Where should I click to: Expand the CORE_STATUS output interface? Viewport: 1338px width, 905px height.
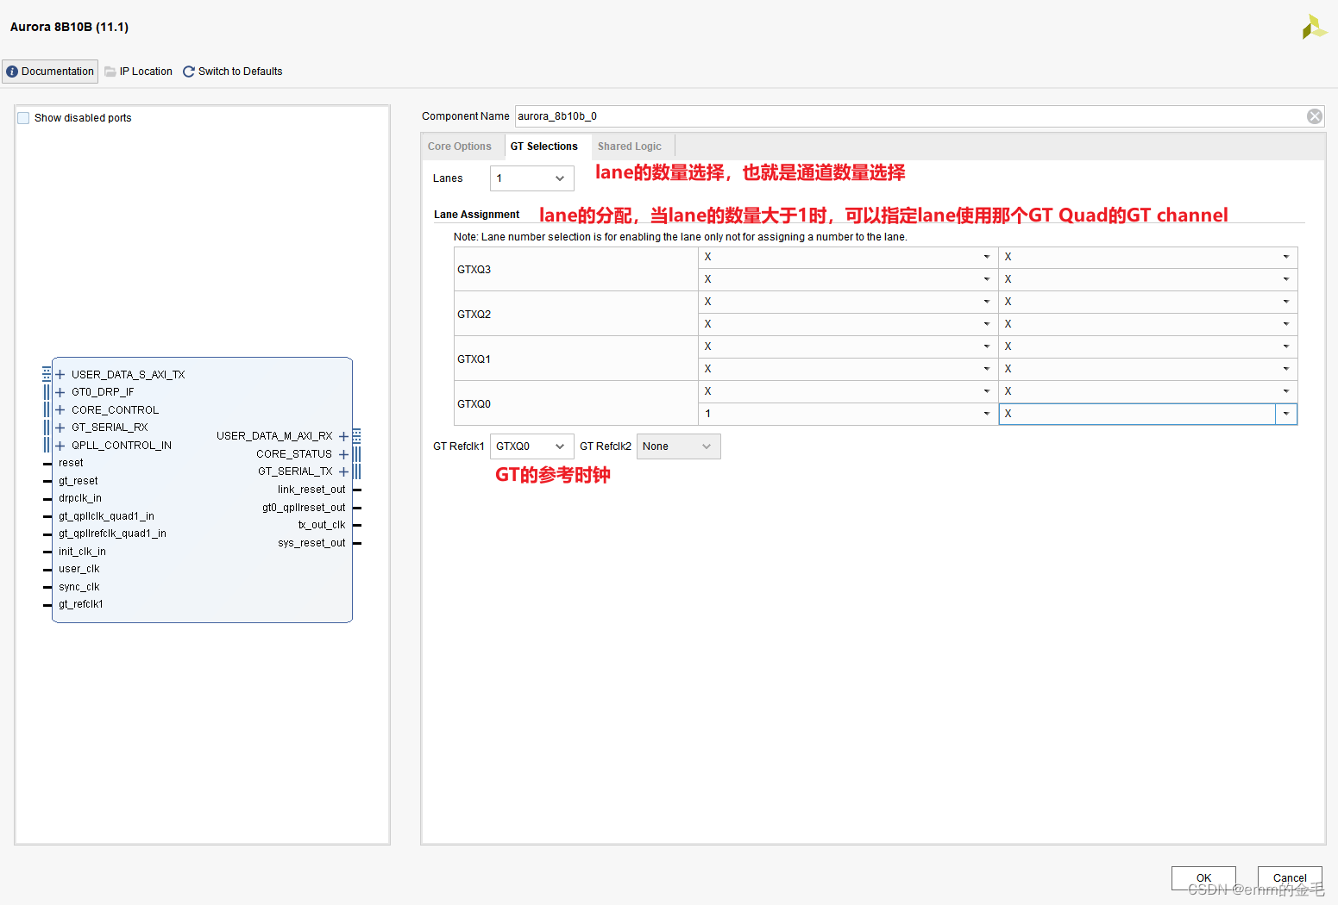tap(343, 453)
